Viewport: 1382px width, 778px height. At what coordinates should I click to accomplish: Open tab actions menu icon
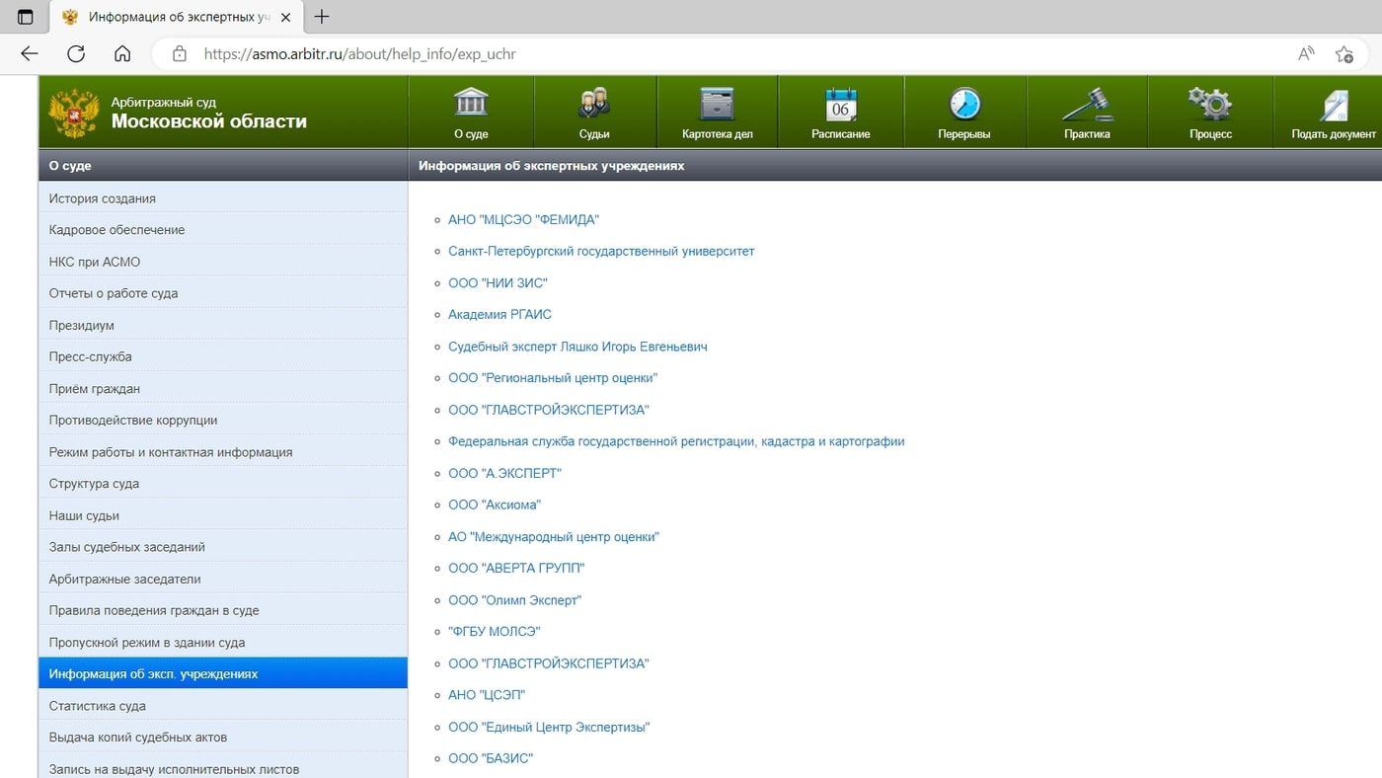(x=26, y=17)
